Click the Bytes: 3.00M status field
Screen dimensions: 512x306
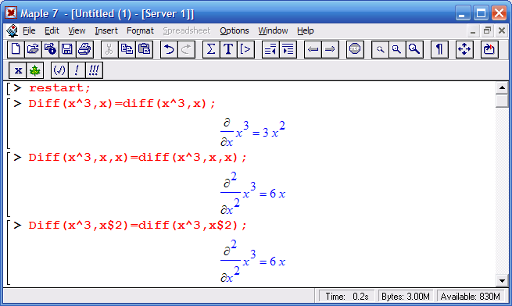click(406, 297)
